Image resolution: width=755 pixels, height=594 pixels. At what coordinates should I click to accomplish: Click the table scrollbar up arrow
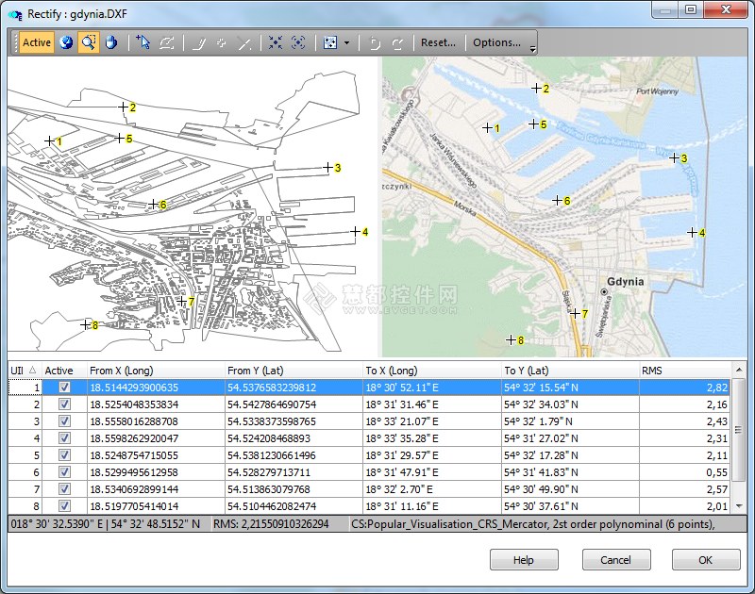coord(739,370)
